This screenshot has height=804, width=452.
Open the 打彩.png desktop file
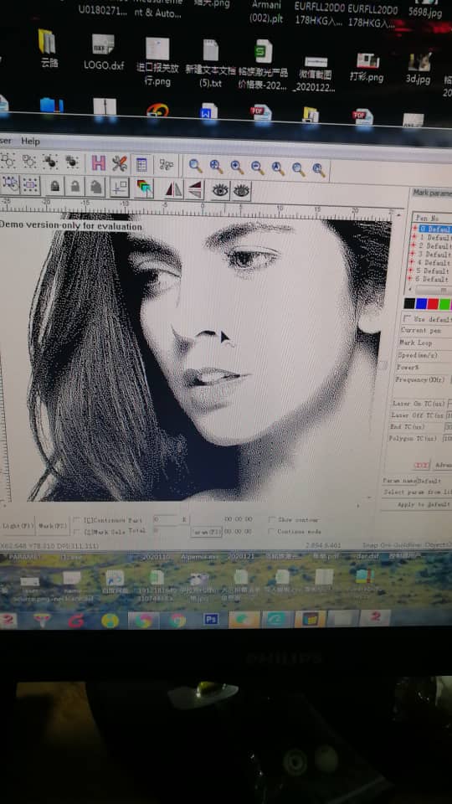click(367, 67)
